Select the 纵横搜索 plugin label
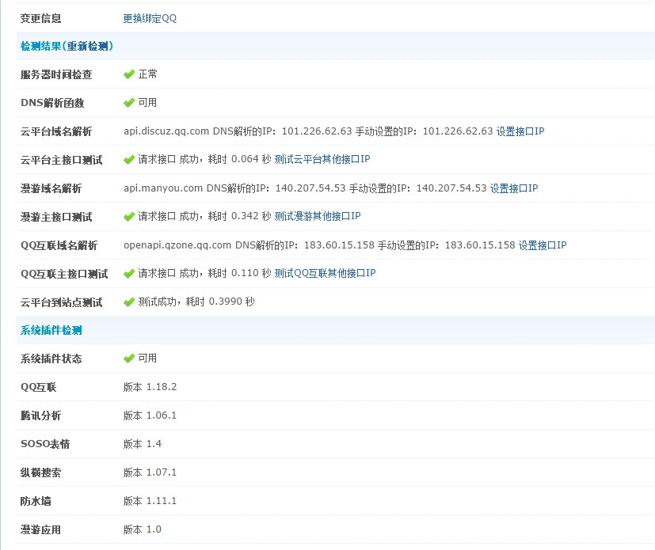The width and height of the screenshot is (655, 550). coord(41,472)
